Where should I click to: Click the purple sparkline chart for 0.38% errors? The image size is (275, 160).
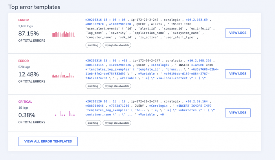pyautogui.click(x=65, y=113)
